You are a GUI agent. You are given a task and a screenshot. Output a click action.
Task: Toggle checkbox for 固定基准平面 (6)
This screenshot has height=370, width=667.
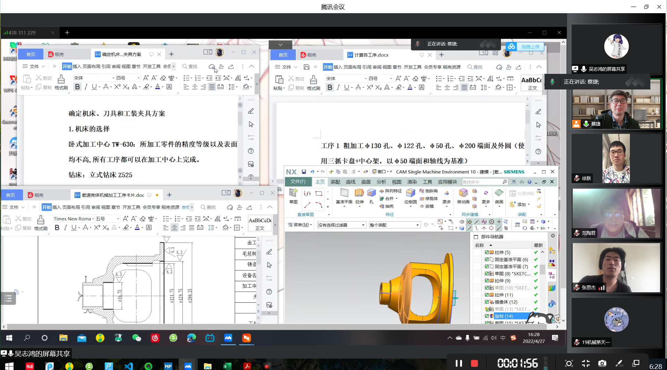pos(487,259)
